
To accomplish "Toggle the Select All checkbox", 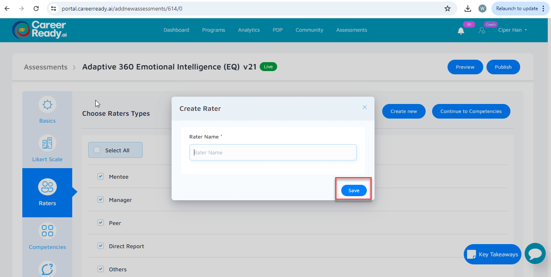I will 97,150.
